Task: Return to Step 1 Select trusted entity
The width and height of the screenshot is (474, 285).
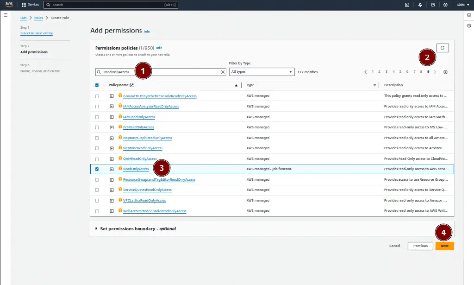Action: coord(37,33)
